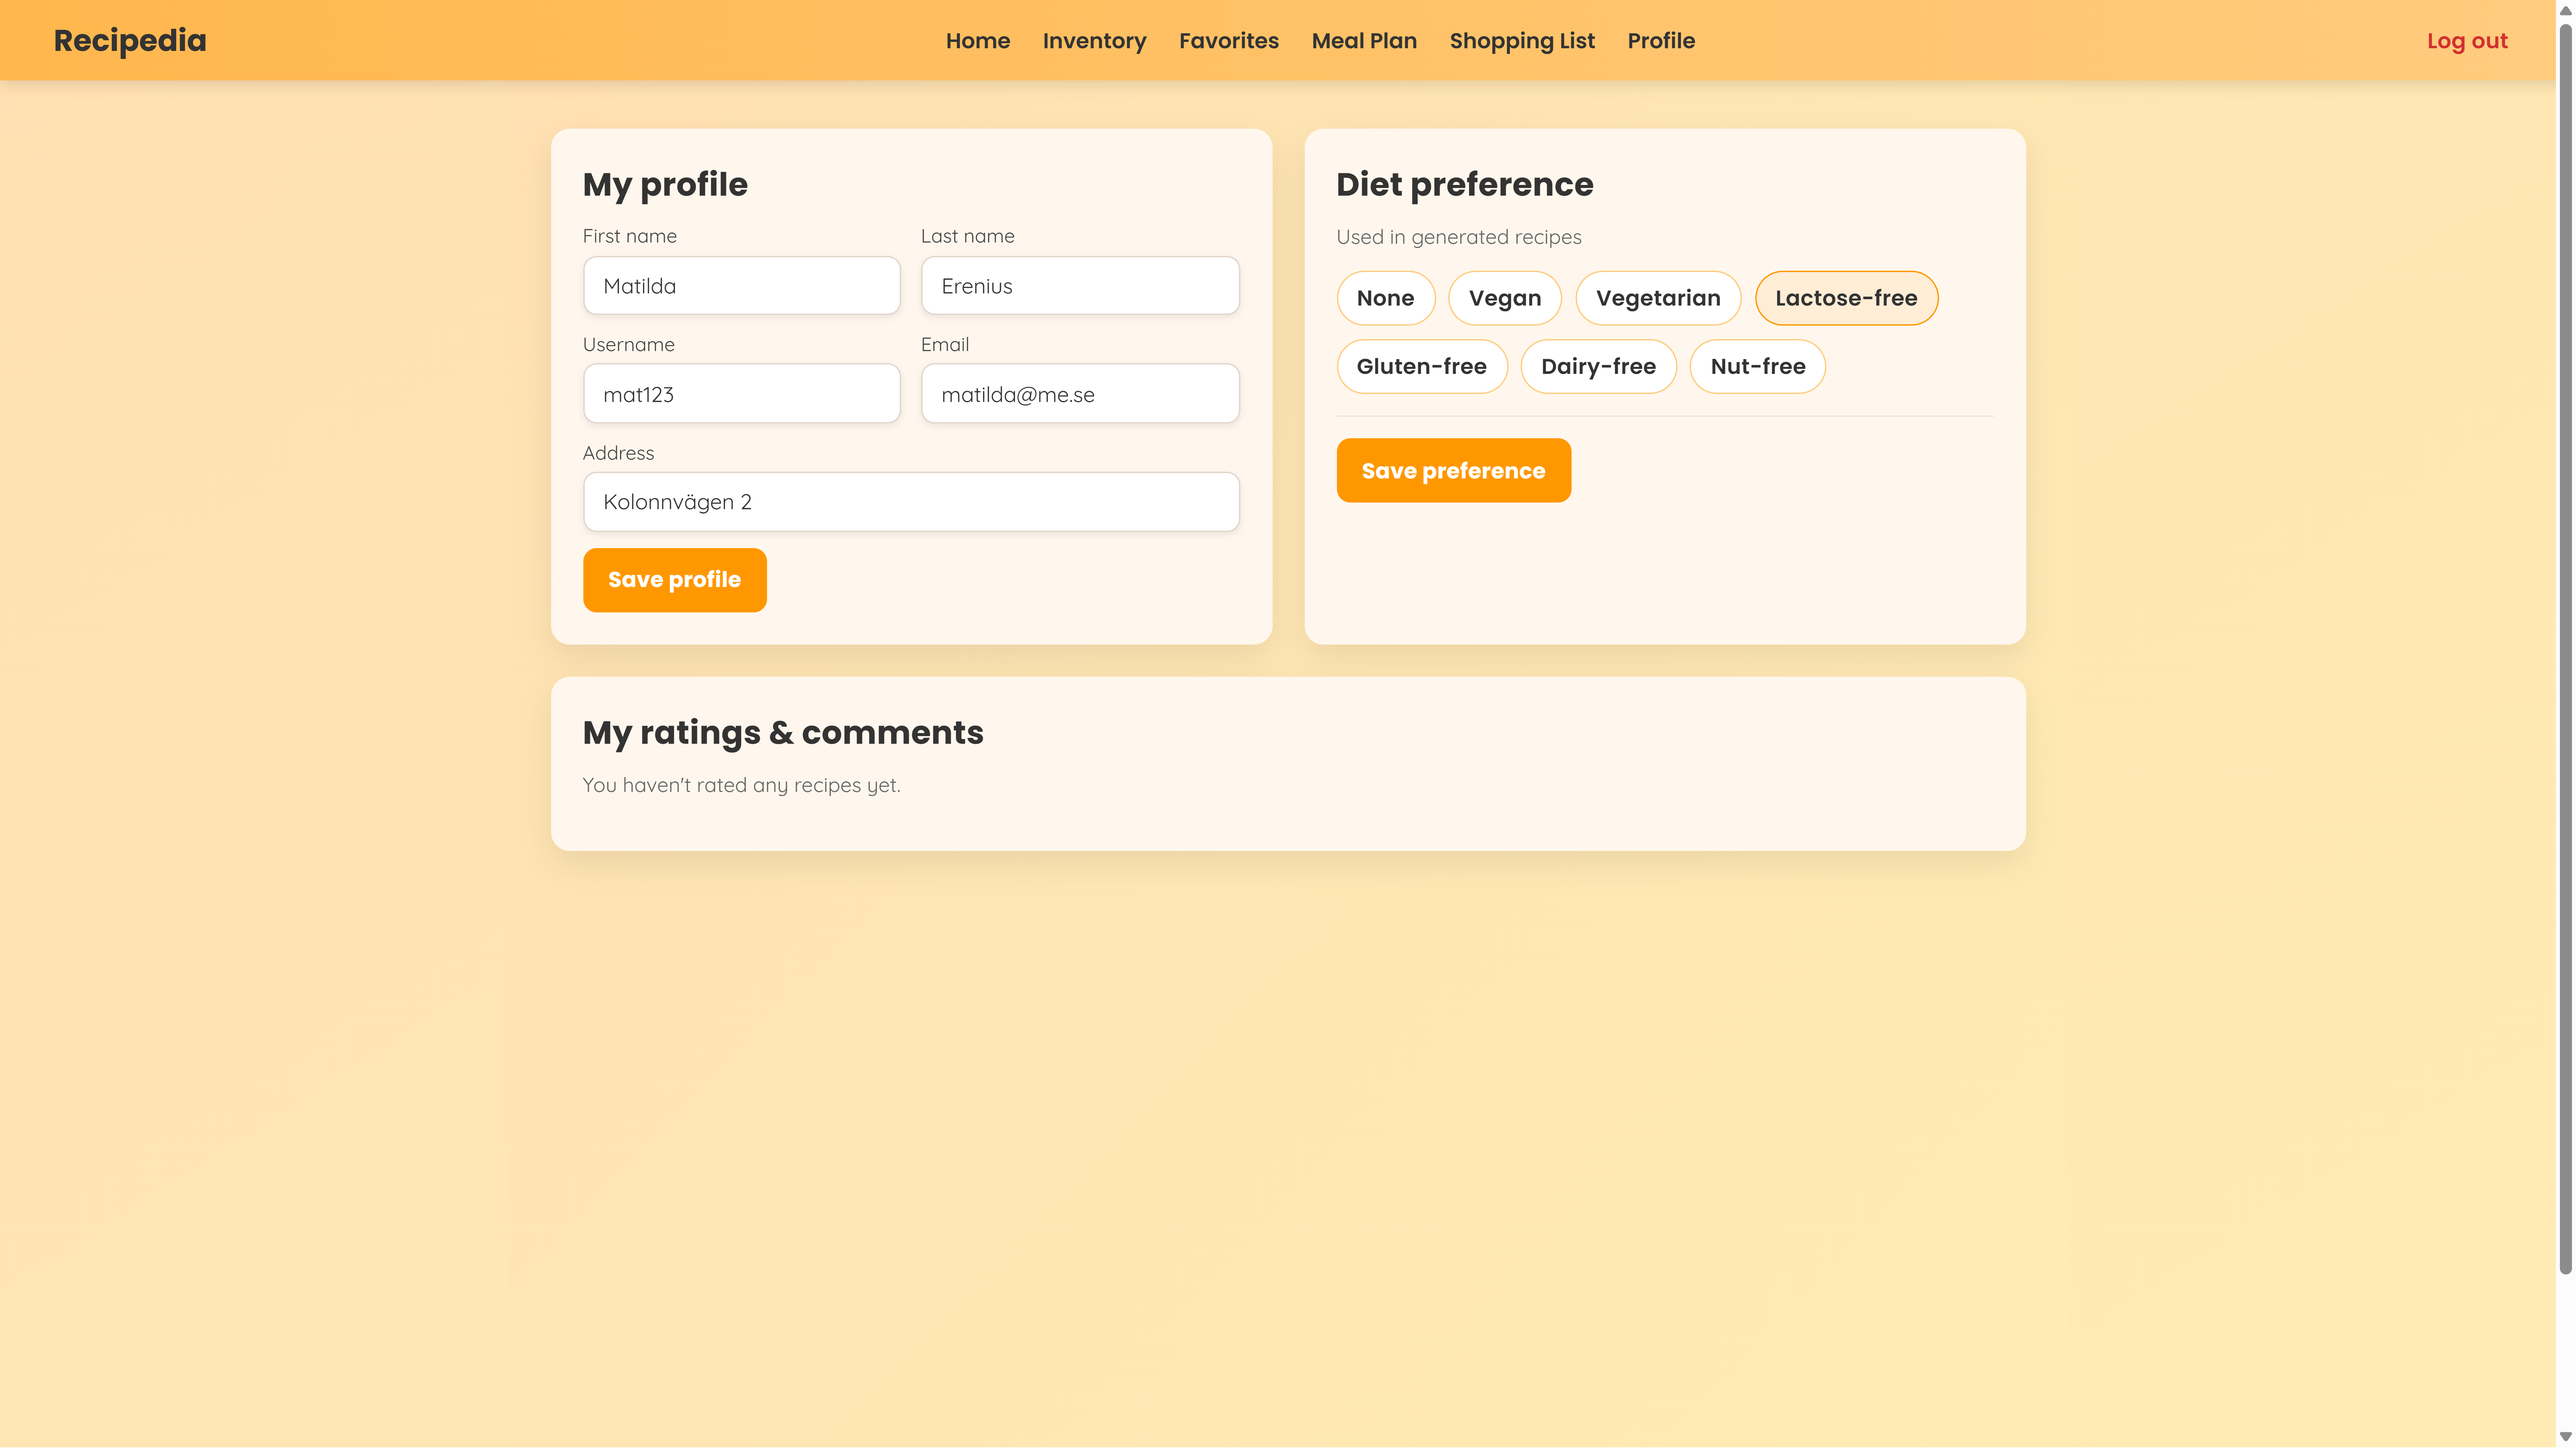Go to the Inventory page

(1094, 41)
